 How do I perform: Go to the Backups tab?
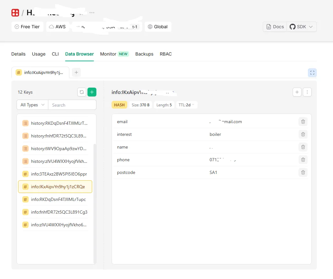point(144,54)
